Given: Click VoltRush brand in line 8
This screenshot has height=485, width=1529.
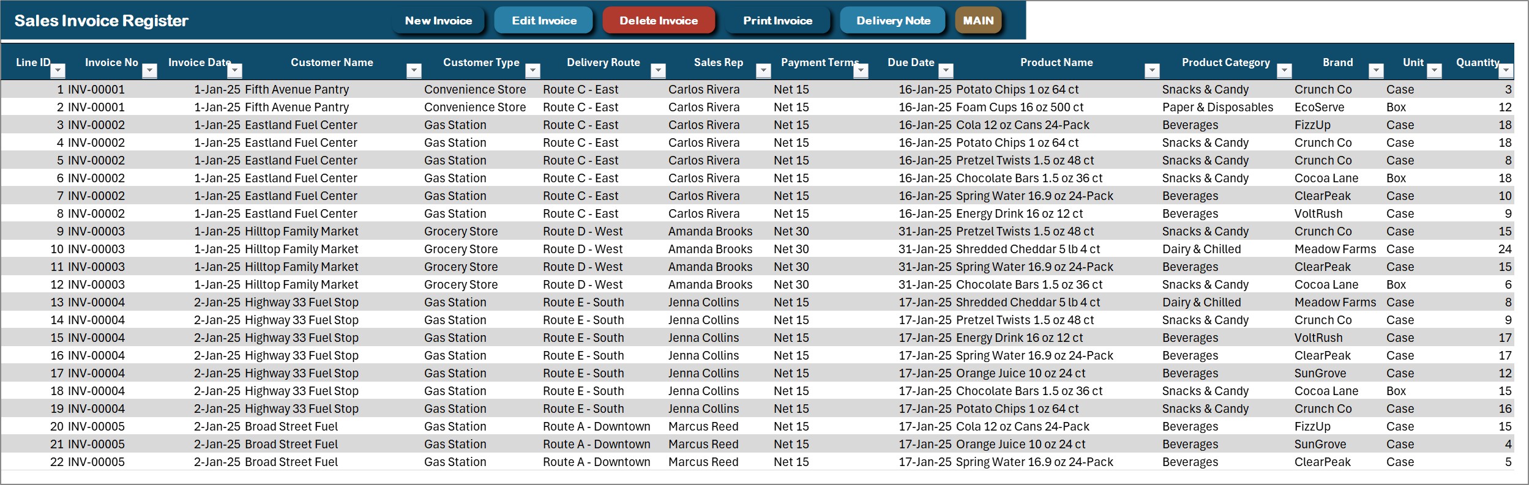Looking at the screenshot, I should [1318, 213].
